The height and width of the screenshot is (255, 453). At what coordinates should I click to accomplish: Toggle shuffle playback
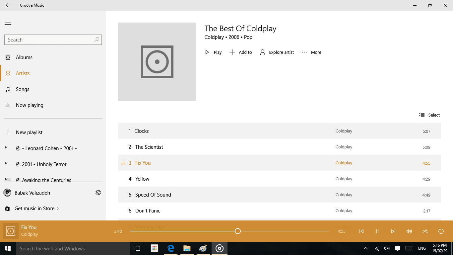click(x=425, y=231)
